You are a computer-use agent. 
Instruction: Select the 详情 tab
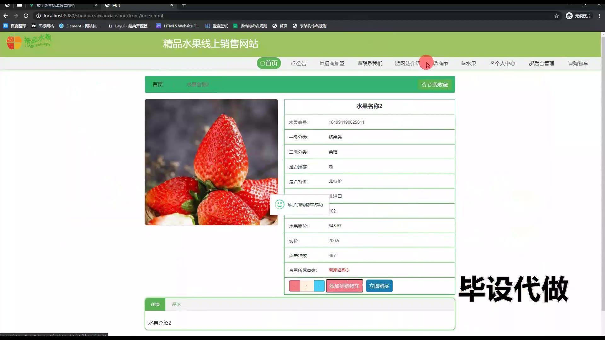point(155,304)
